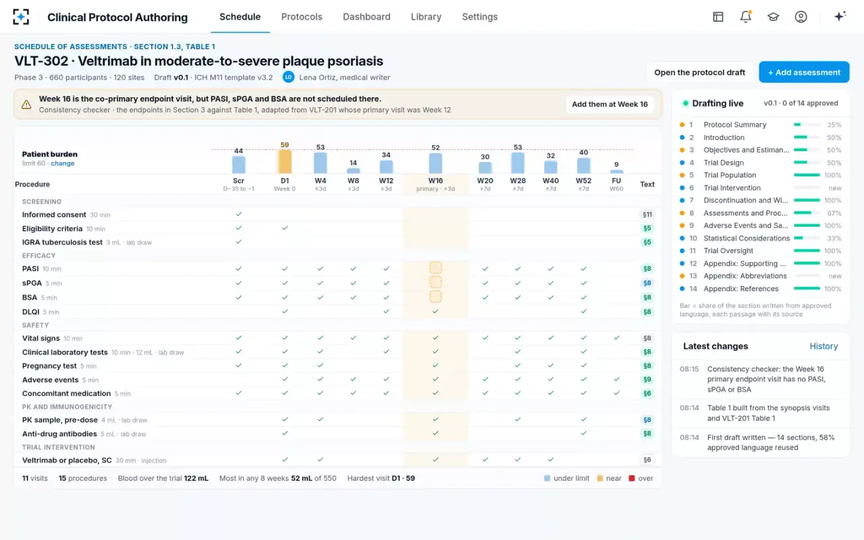The image size is (864, 540).
Task: Click the Add assessment button
Action: point(804,72)
